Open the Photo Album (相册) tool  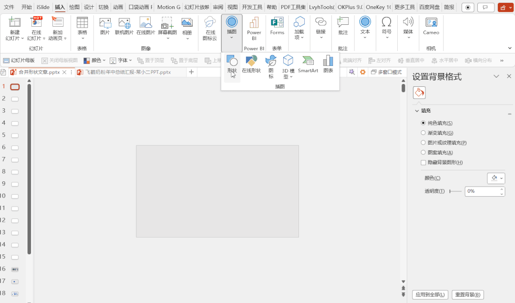tap(187, 28)
